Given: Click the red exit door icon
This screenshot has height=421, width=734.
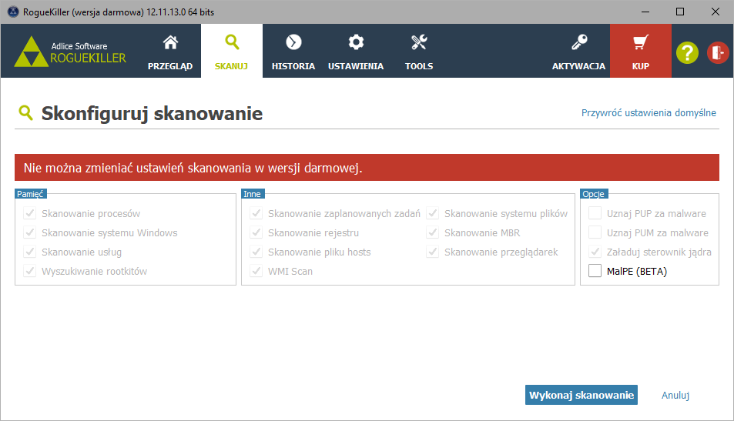Looking at the screenshot, I should [718, 52].
